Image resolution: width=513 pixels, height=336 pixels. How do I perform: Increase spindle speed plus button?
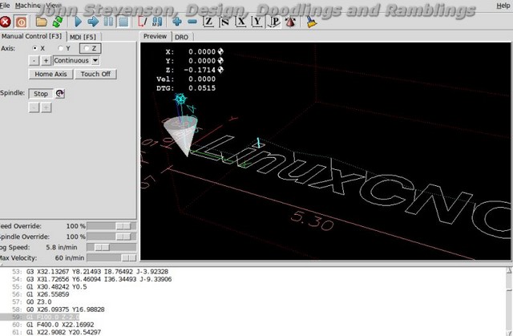coord(46,107)
